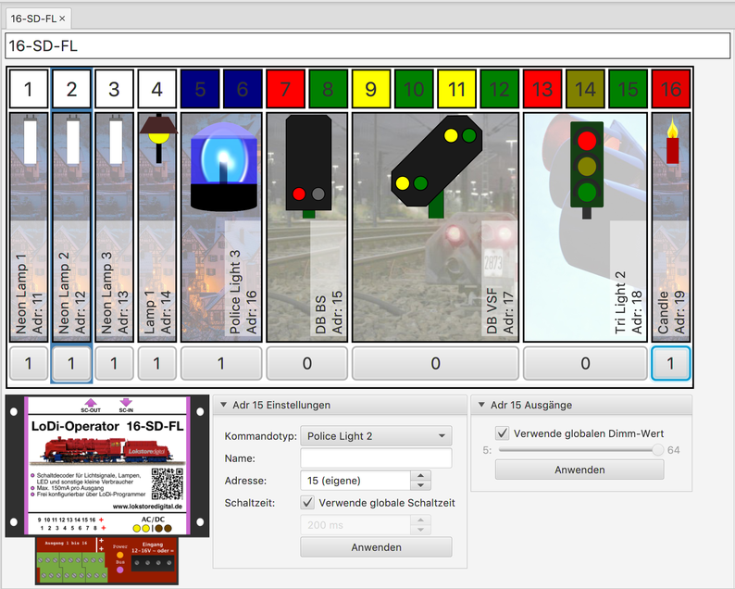Open the DB BS signal card
This screenshot has height=589, width=735.
[x=307, y=227]
